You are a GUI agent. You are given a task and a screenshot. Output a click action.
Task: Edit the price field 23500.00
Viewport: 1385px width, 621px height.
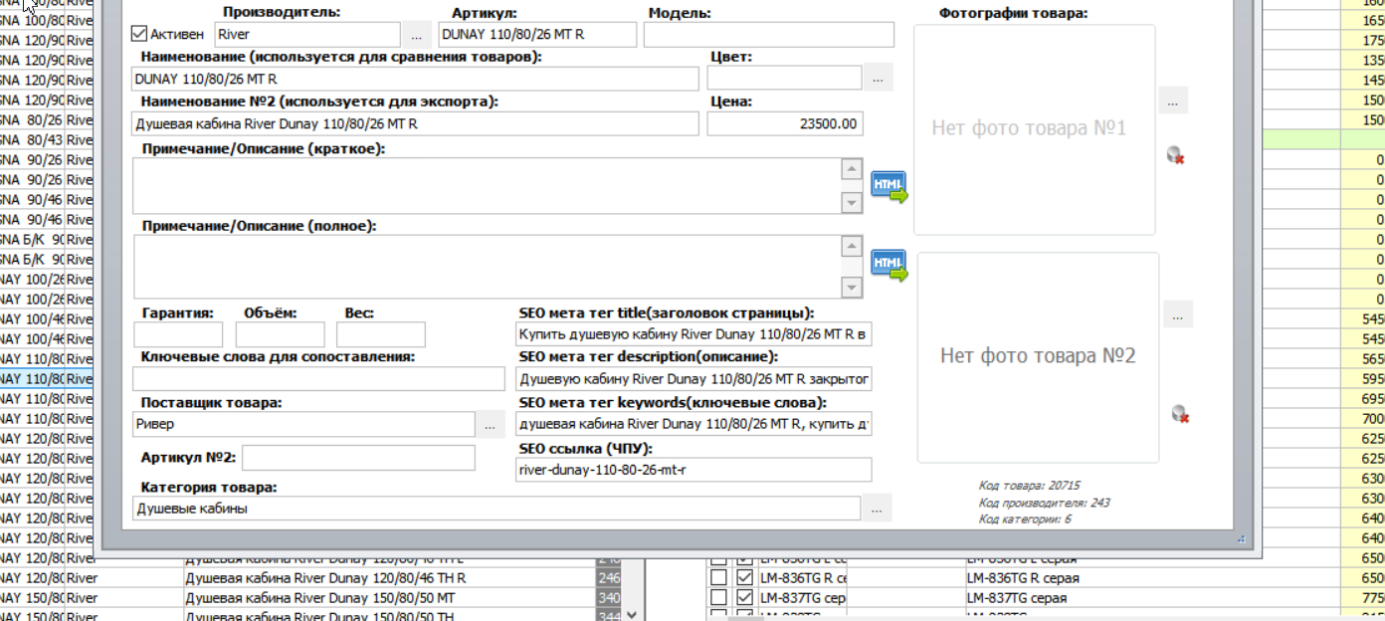tap(785, 123)
